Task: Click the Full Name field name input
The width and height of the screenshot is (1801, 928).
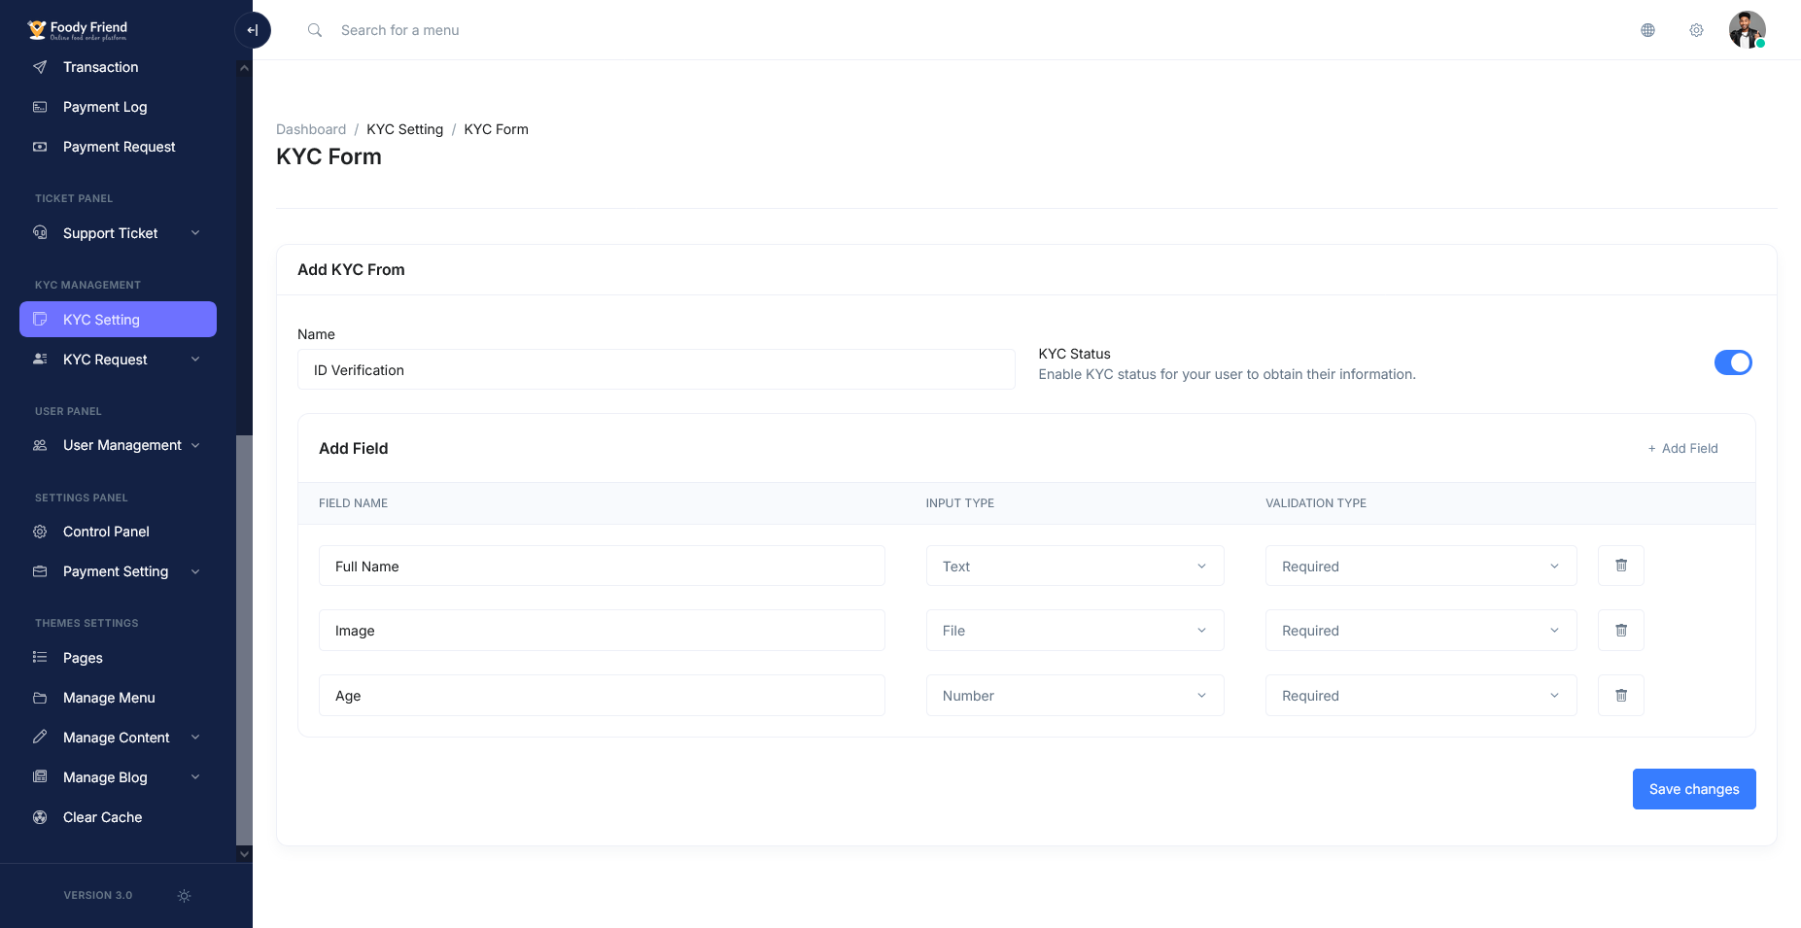Action: coord(602,566)
